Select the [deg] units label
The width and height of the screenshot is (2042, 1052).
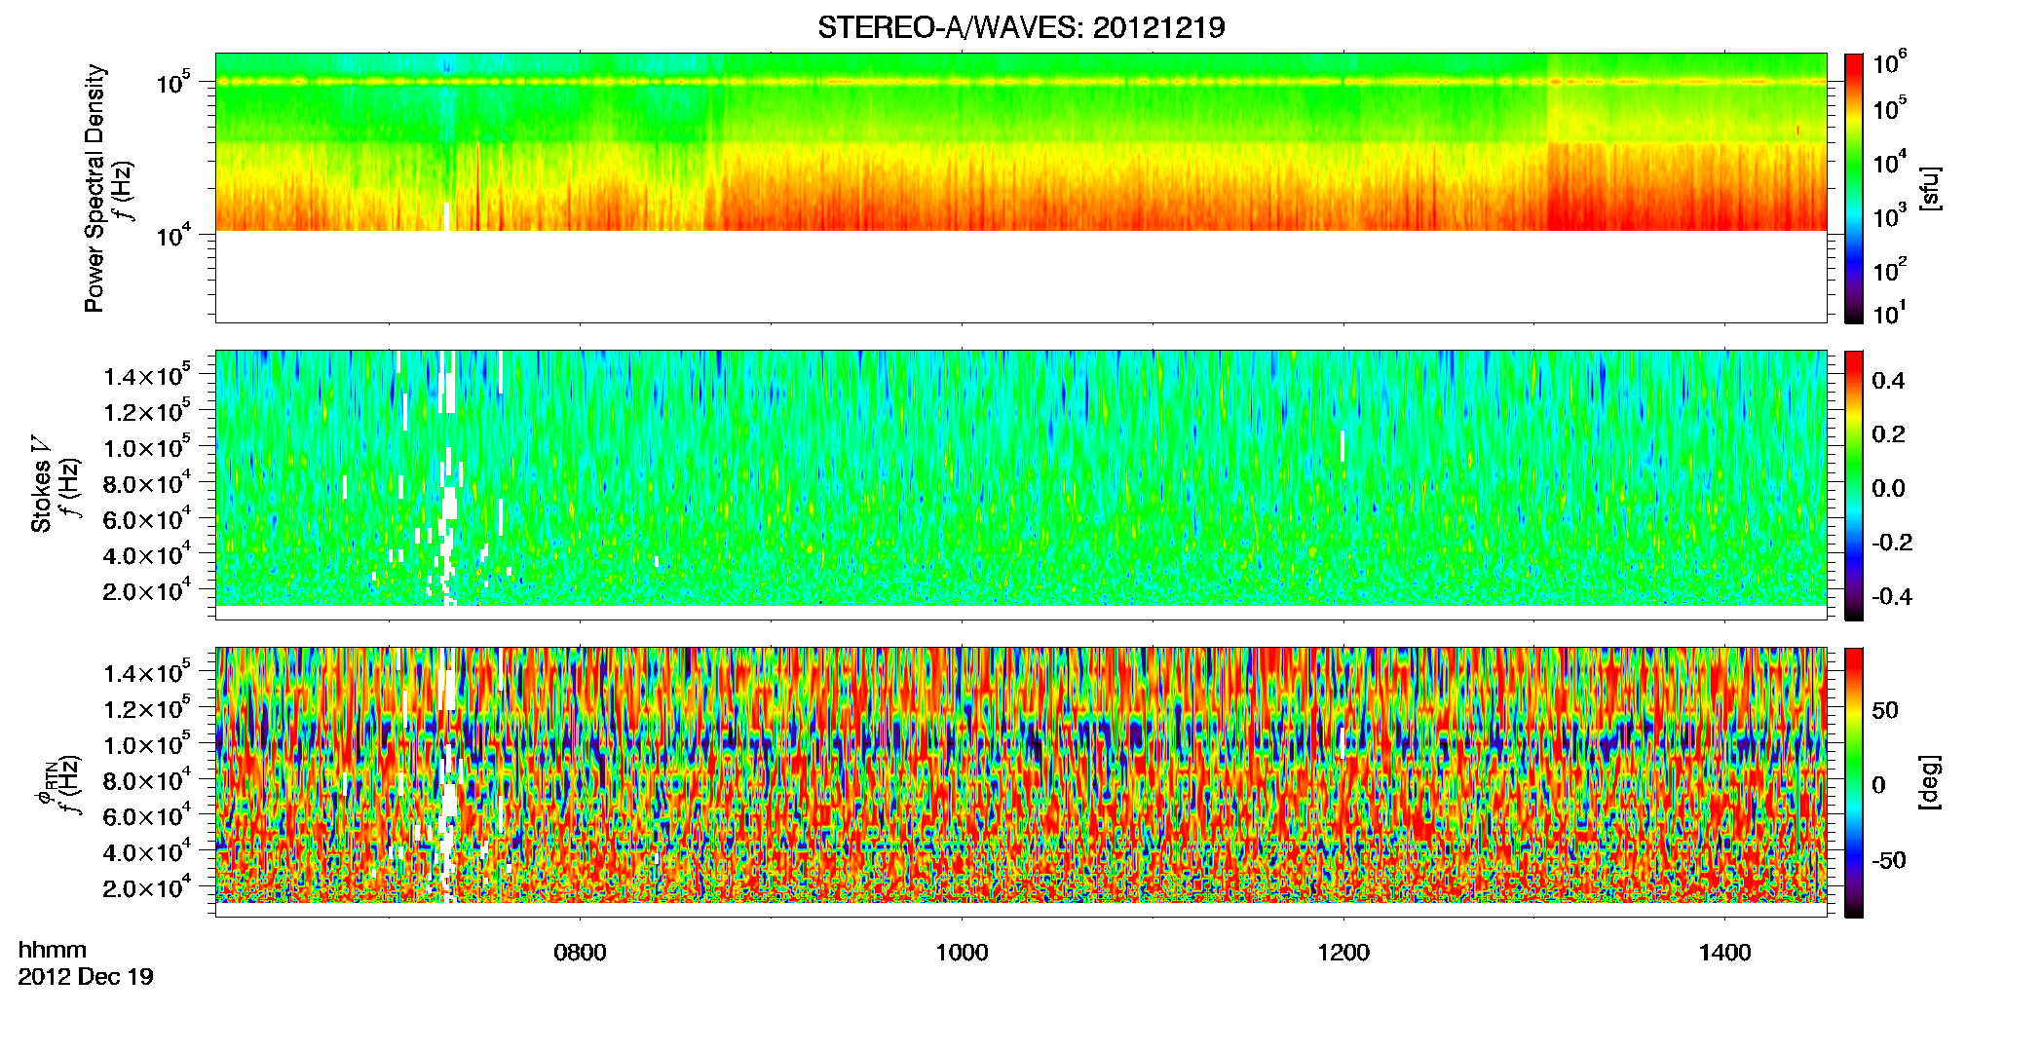coord(1930,782)
